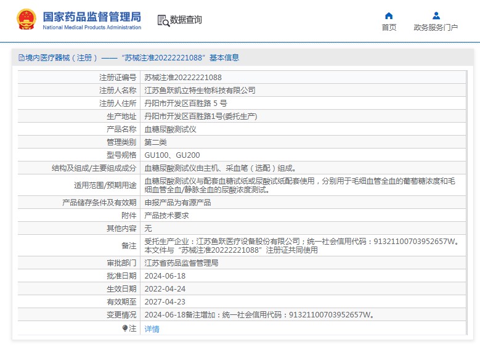The image size is (480, 347).
Task: Click the attachment value 产品技术要求
Action: tap(166, 216)
